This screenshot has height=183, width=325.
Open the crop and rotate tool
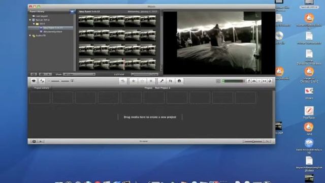[171, 81]
